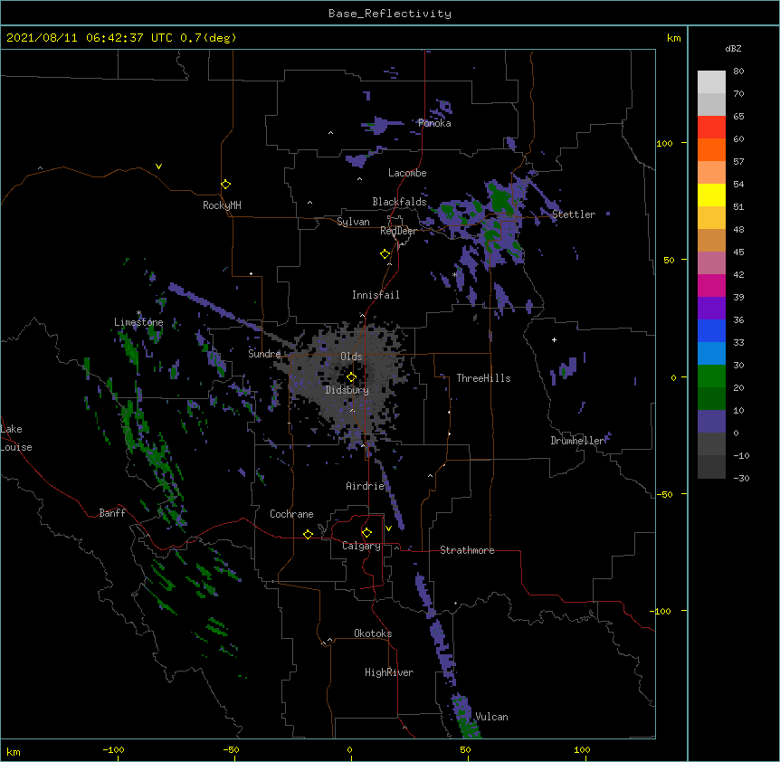Select the yellow diamond marker between Olds and Didsbury
This screenshot has height=762, width=780.
click(352, 376)
